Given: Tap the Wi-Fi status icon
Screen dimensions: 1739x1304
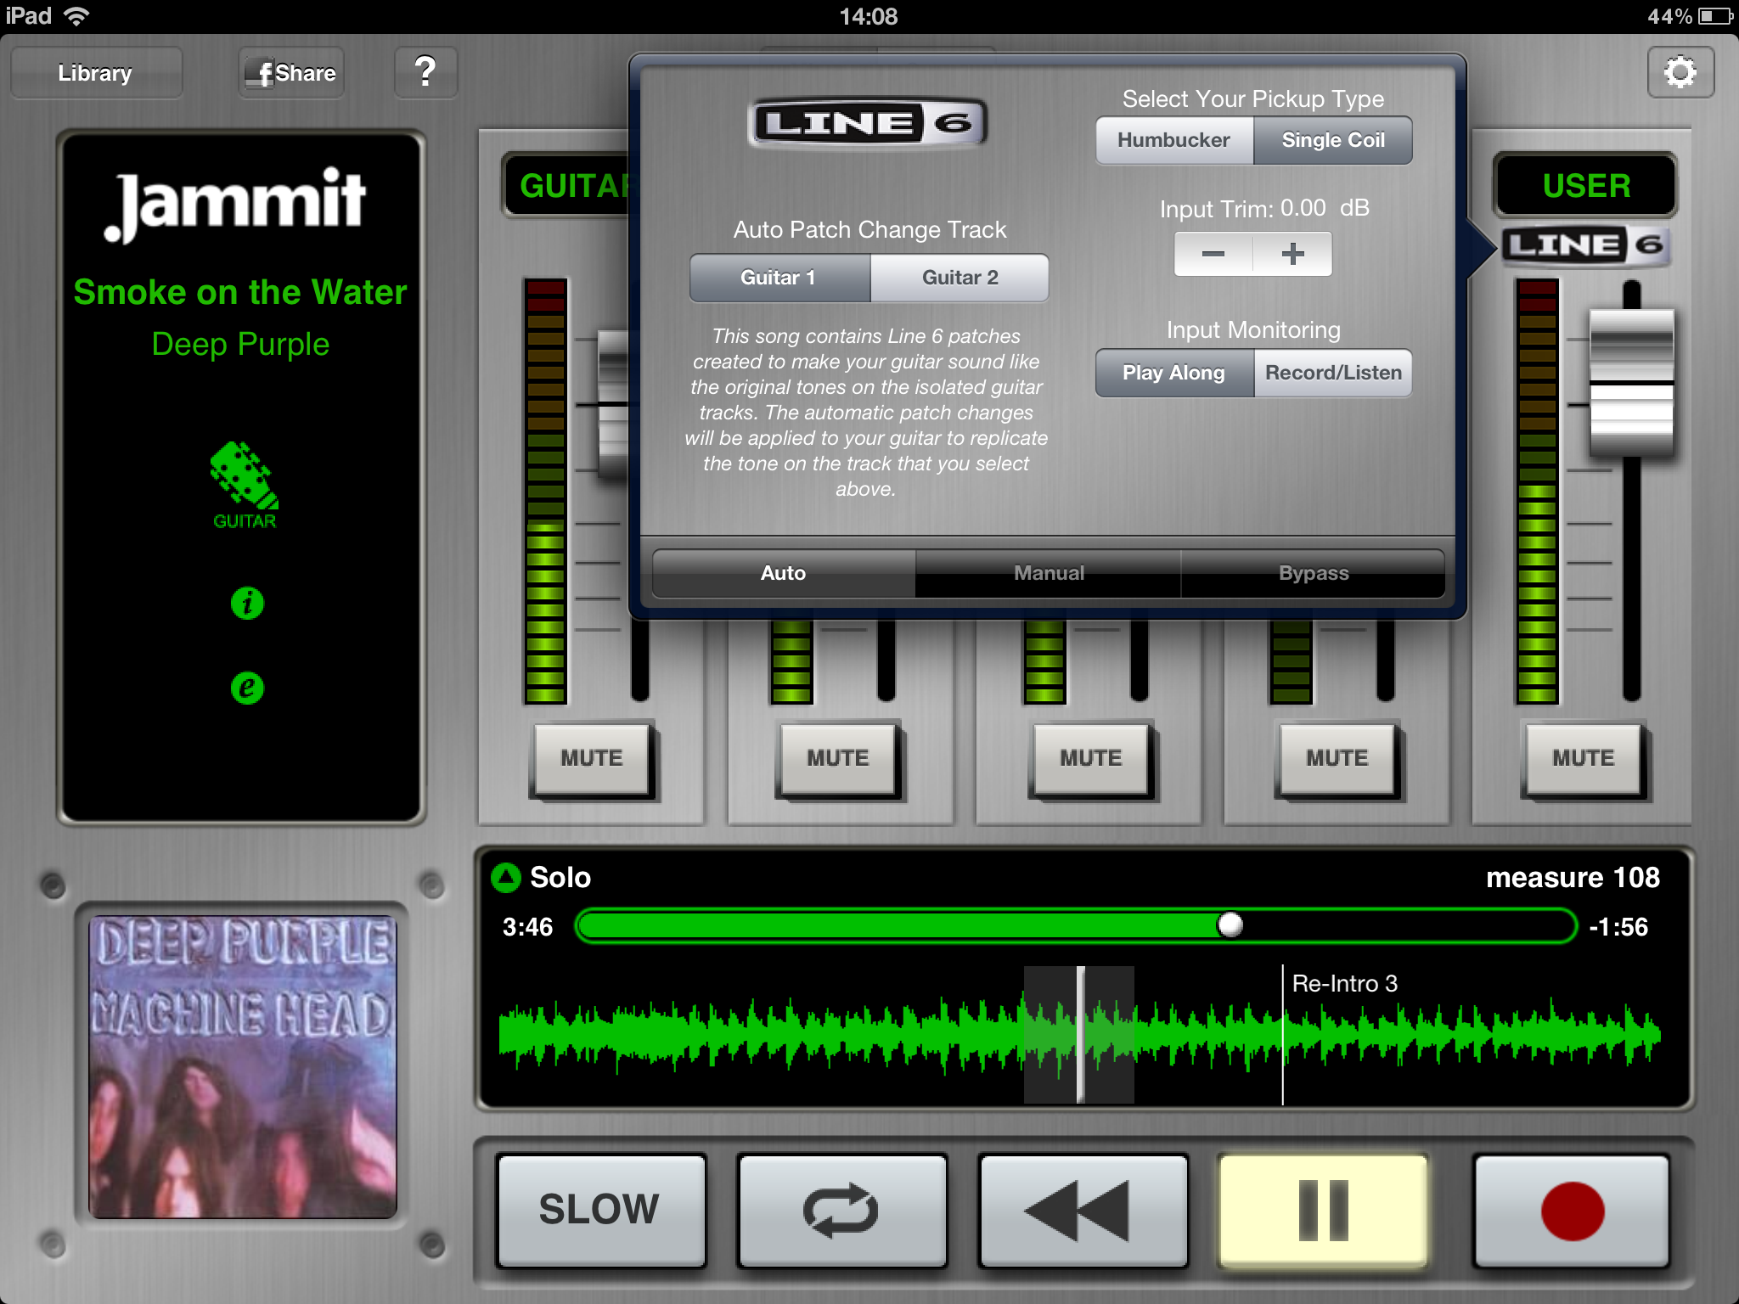Looking at the screenshot, I should tap(76, 15).
